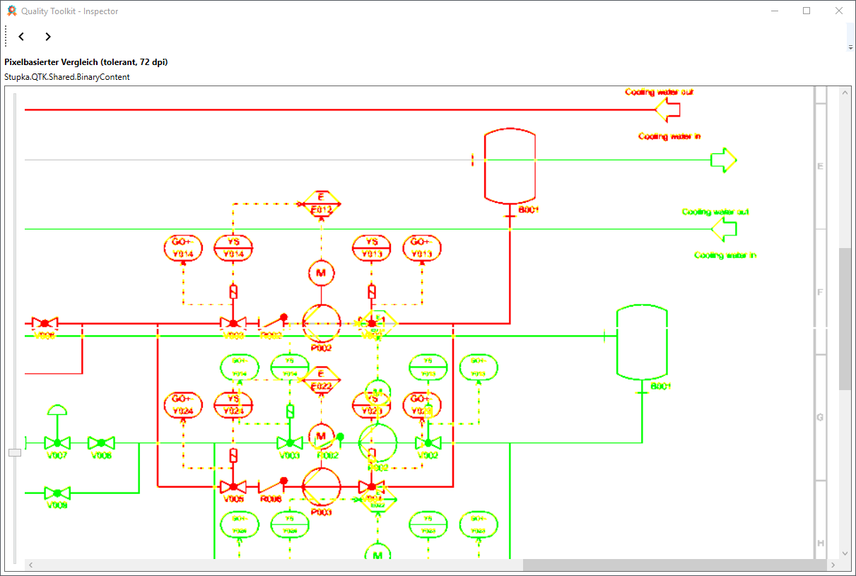The image size is (856, 576).
Task: Click the back navigation arrow
Action: point(21,37)
